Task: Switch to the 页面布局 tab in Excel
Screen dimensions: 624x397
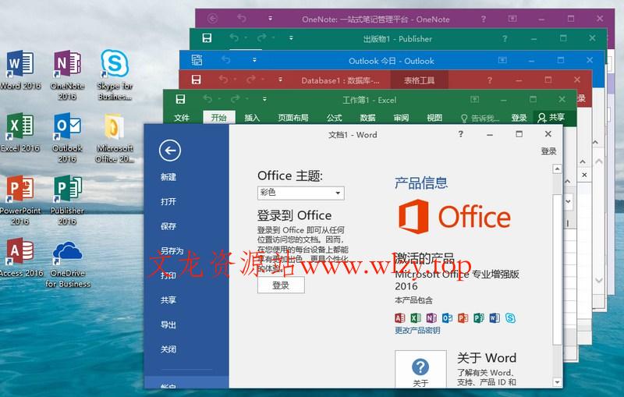Action: (x=293, y=118)
